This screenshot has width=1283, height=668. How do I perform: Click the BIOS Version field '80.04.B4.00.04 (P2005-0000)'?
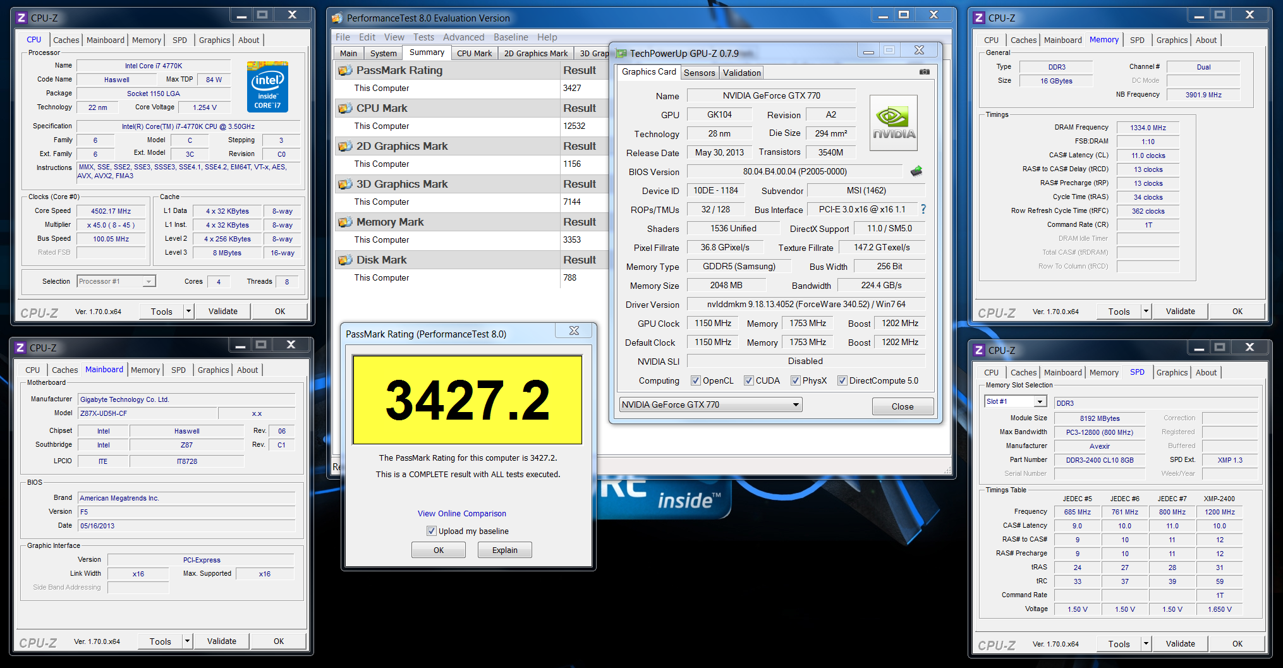point(795,171)
